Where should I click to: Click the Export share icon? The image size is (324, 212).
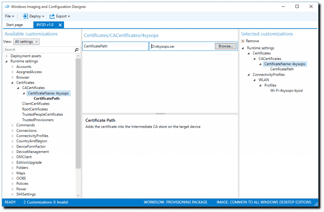click(x=52, y=16)
